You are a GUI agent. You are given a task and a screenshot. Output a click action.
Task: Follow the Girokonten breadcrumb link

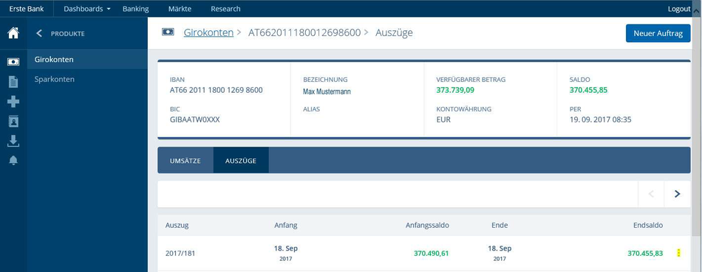pyautogui.click(x=208, y=32)
